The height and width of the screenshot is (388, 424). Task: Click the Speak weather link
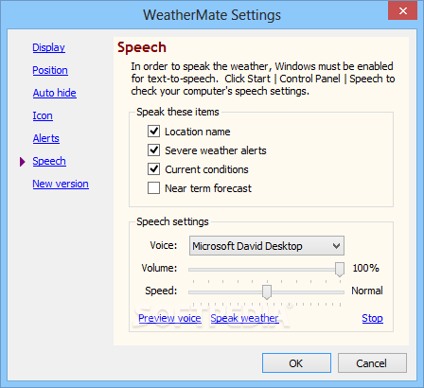click(x=244, y=318)
